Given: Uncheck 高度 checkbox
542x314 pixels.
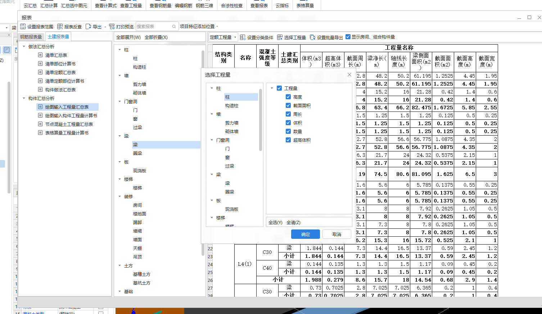Looking at the screenshot, I should 288,97.
